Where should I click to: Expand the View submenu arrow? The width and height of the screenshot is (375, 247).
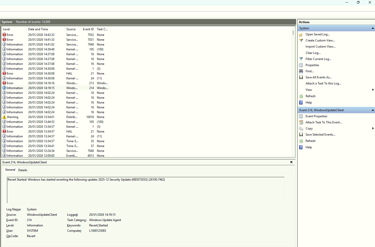[x=373, y=90]
